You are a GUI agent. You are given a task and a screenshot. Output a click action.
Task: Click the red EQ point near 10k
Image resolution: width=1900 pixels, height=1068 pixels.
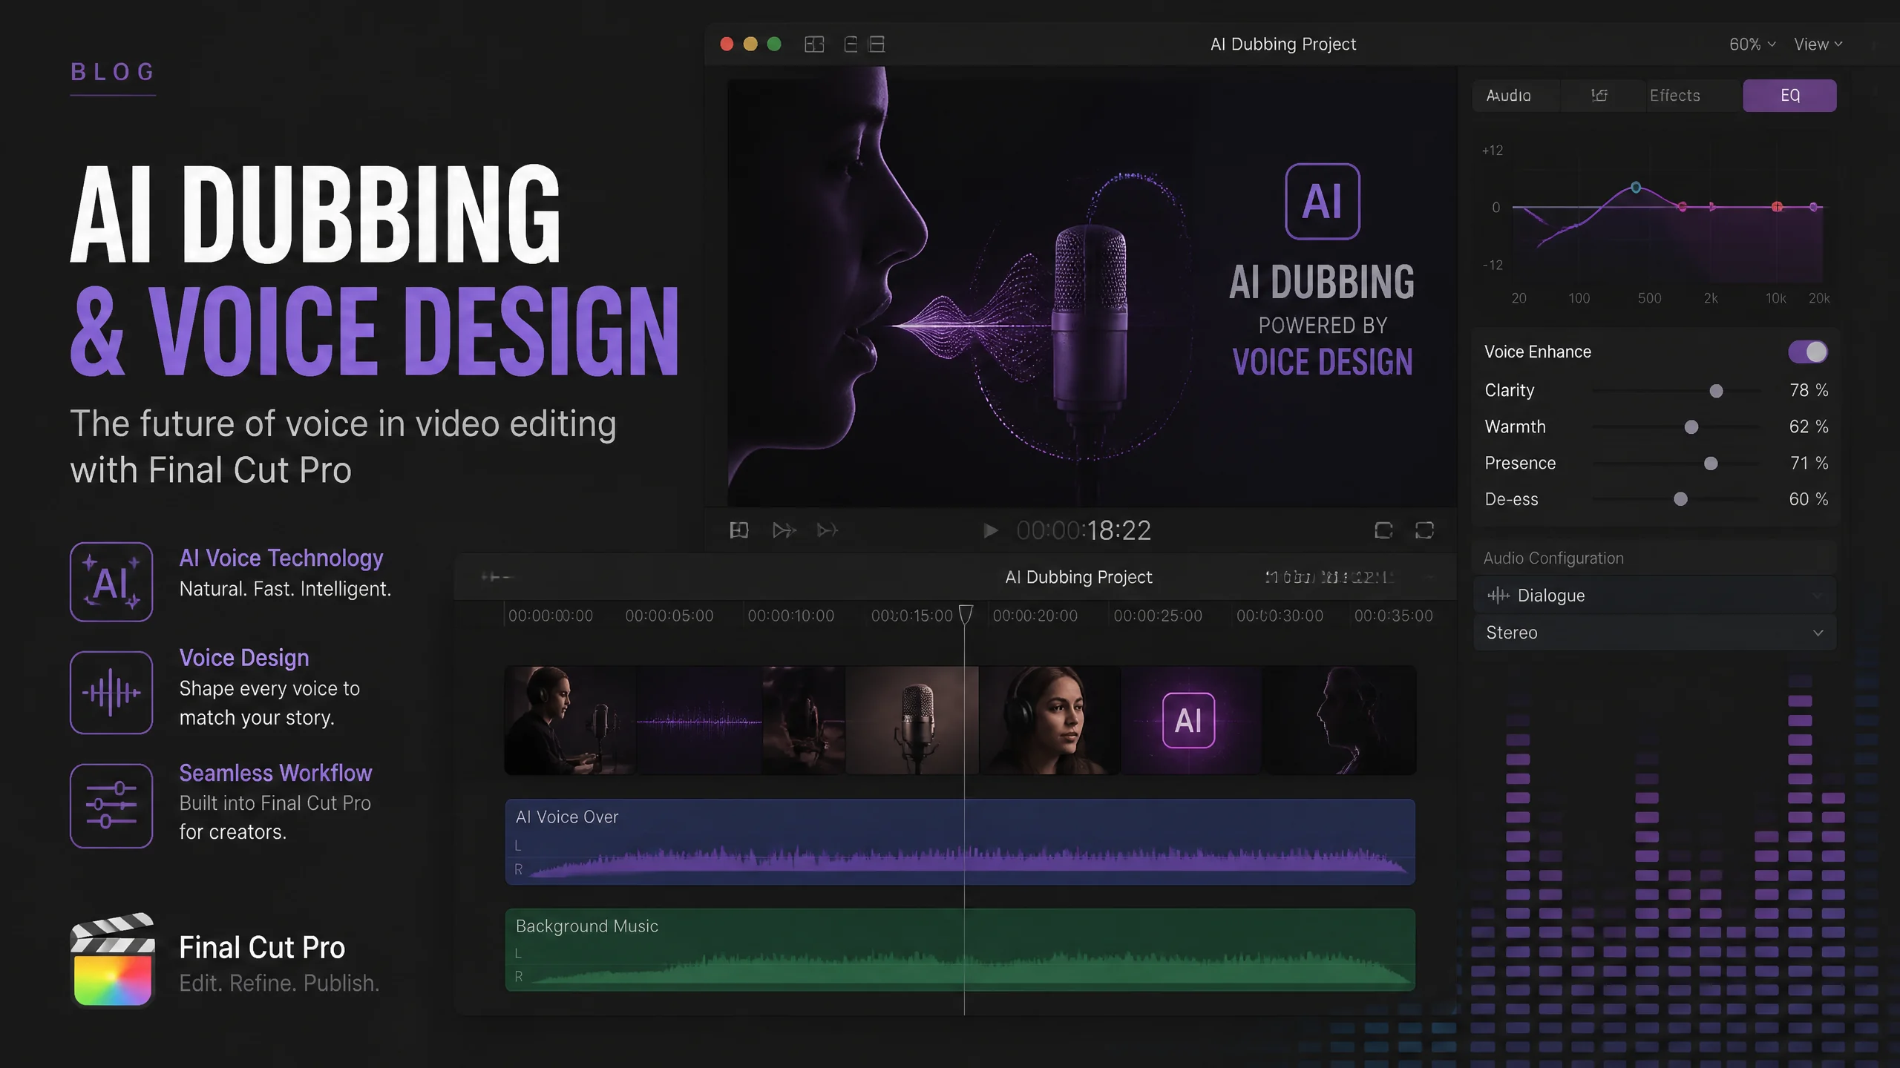[1777, 207]
